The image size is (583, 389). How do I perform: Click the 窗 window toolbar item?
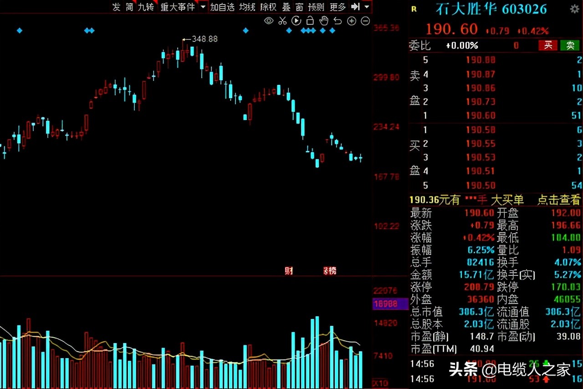point(299,7)
